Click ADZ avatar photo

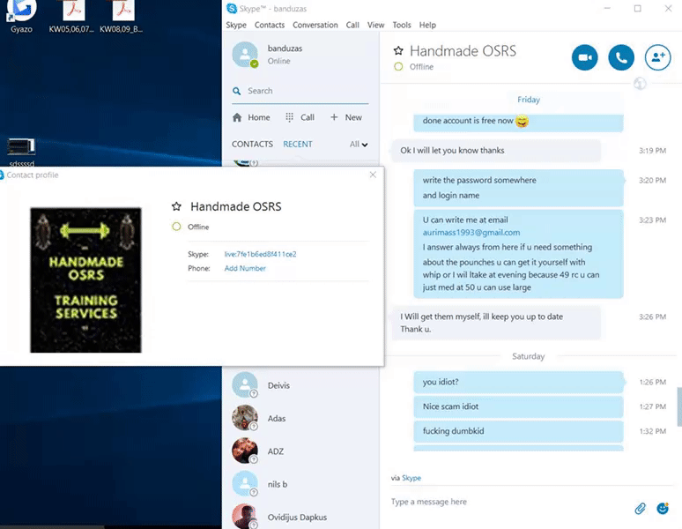coord(245,451)
